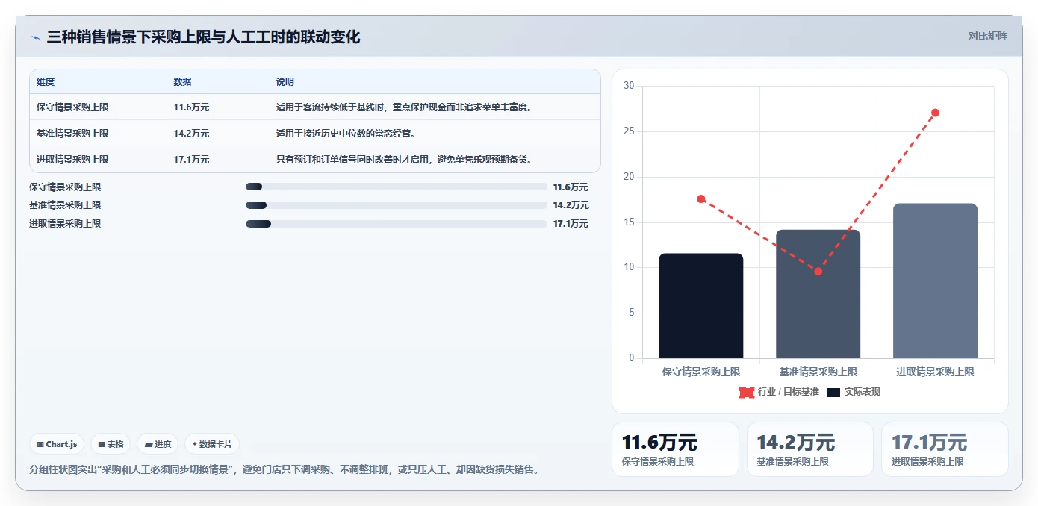The height and width of the screenshot is (506, 1038).
Task: Click progress value 17.1万元 at bar end
Action: (571, 224)
